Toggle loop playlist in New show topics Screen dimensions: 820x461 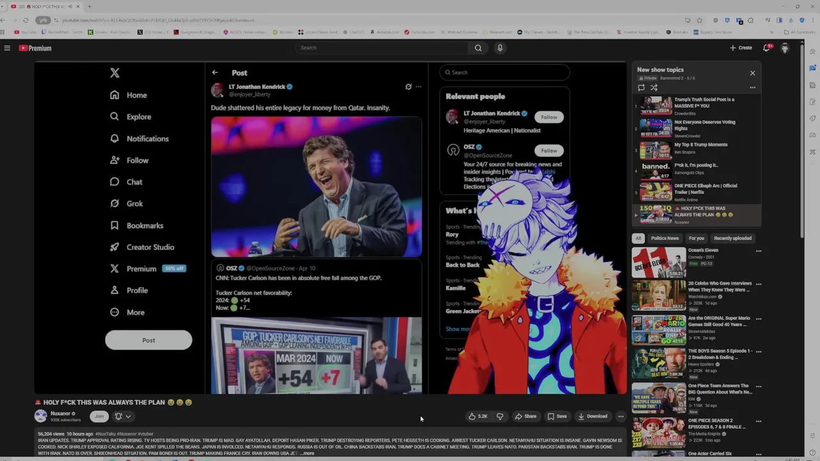[641, 88]
